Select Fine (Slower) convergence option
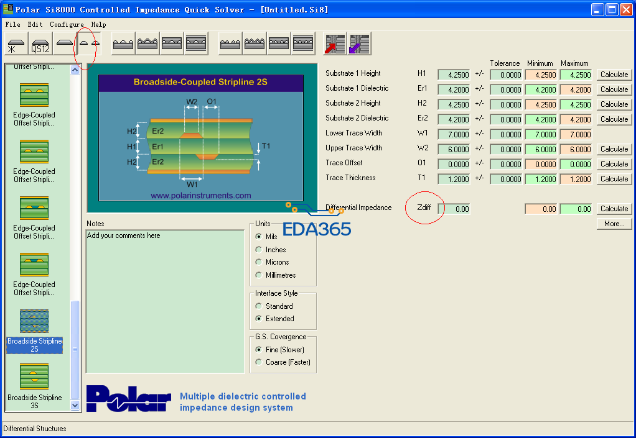 click(259, 349)
